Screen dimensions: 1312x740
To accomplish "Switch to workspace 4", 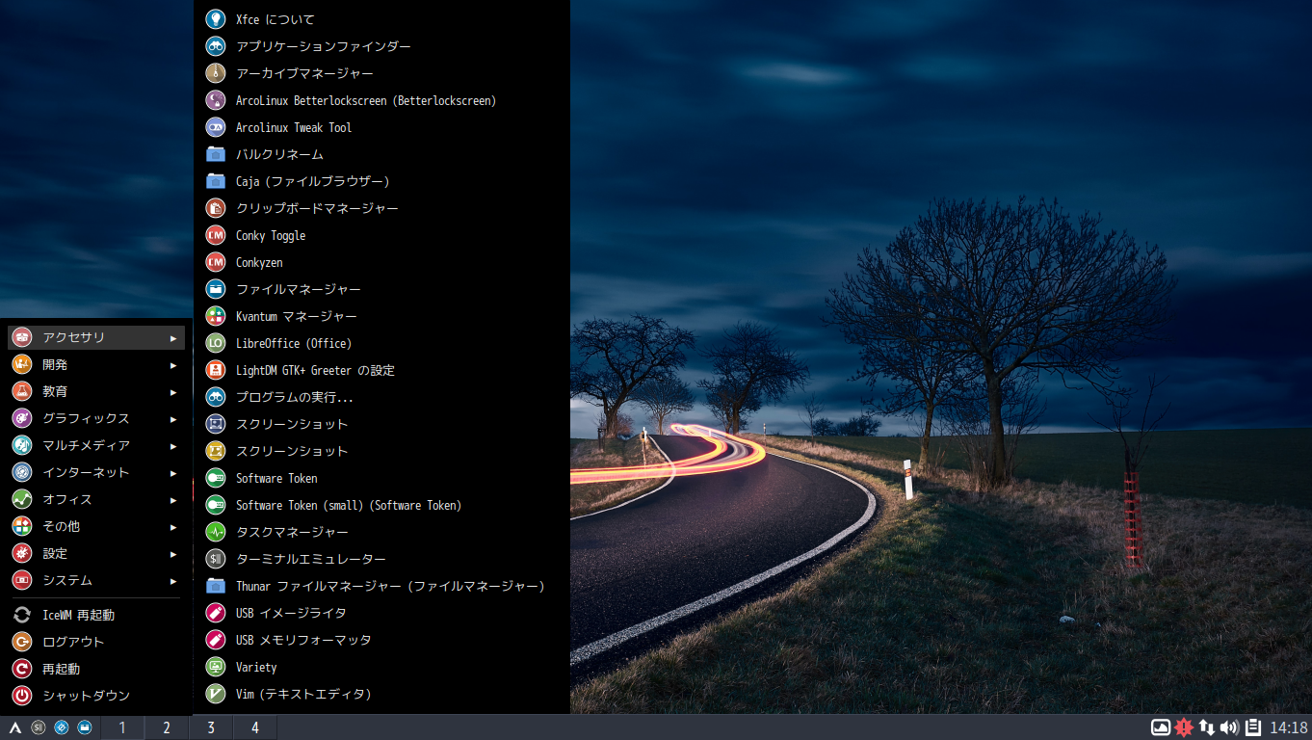I will click(255, 727).
